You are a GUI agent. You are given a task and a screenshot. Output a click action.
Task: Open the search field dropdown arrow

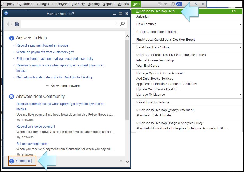[116, 24]
